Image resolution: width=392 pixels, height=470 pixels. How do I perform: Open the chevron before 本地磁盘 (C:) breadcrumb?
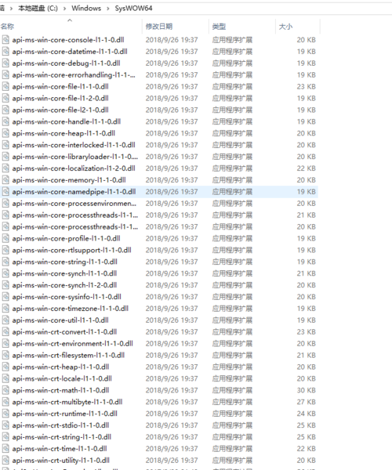coord(11,9)
